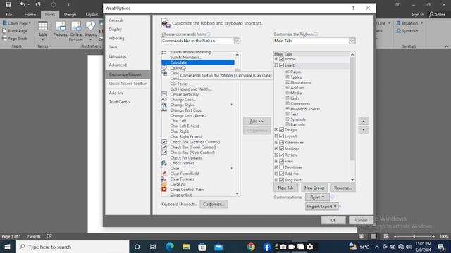Select Close Conflict View command icon
The width and height of the screenshot is (451, 253).
click(164, 189)
